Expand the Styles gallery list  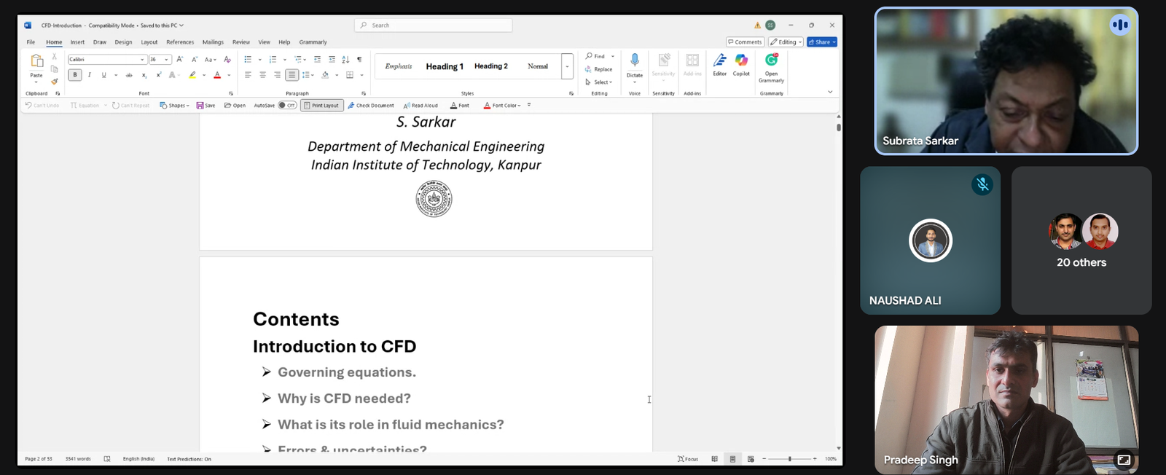click(567, 67)
